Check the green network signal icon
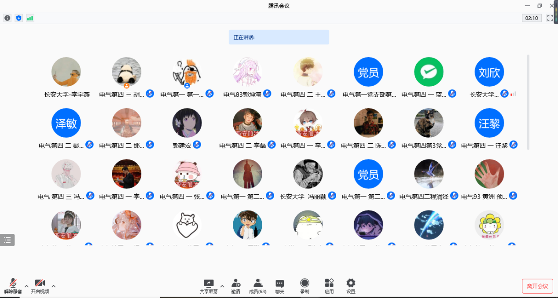The width and height of the screenshot is (558, 298). [x=30, y=18]
